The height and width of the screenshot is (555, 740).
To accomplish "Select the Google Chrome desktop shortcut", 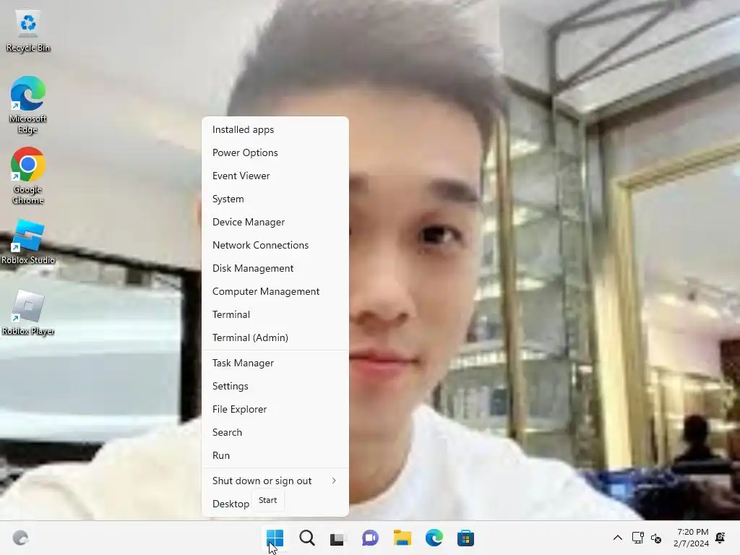I will pos(28,176).
